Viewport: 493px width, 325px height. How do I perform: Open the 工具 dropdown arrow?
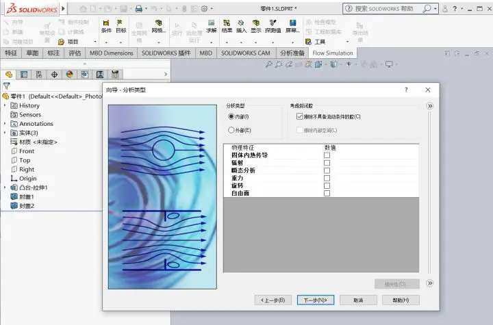click(347, 42)
